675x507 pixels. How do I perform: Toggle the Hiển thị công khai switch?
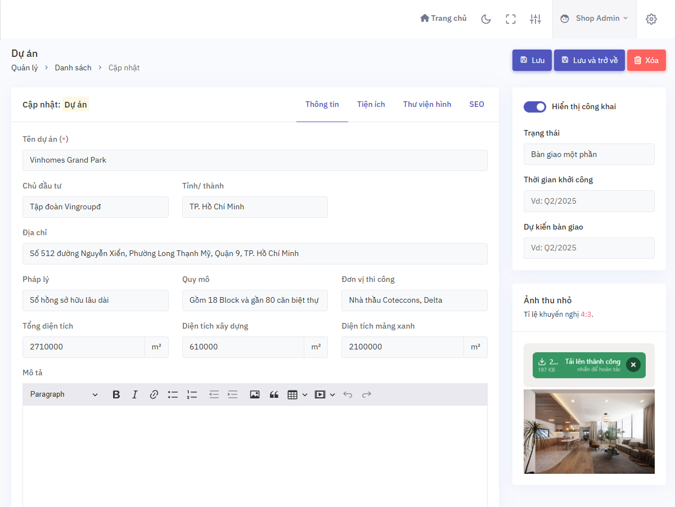(x=534, y=107)
